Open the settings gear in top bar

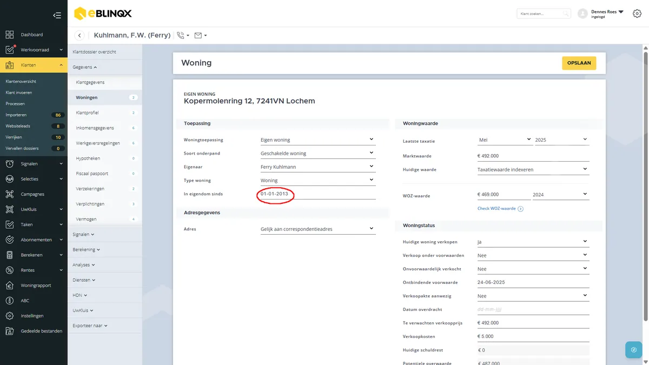pos(637,14)
